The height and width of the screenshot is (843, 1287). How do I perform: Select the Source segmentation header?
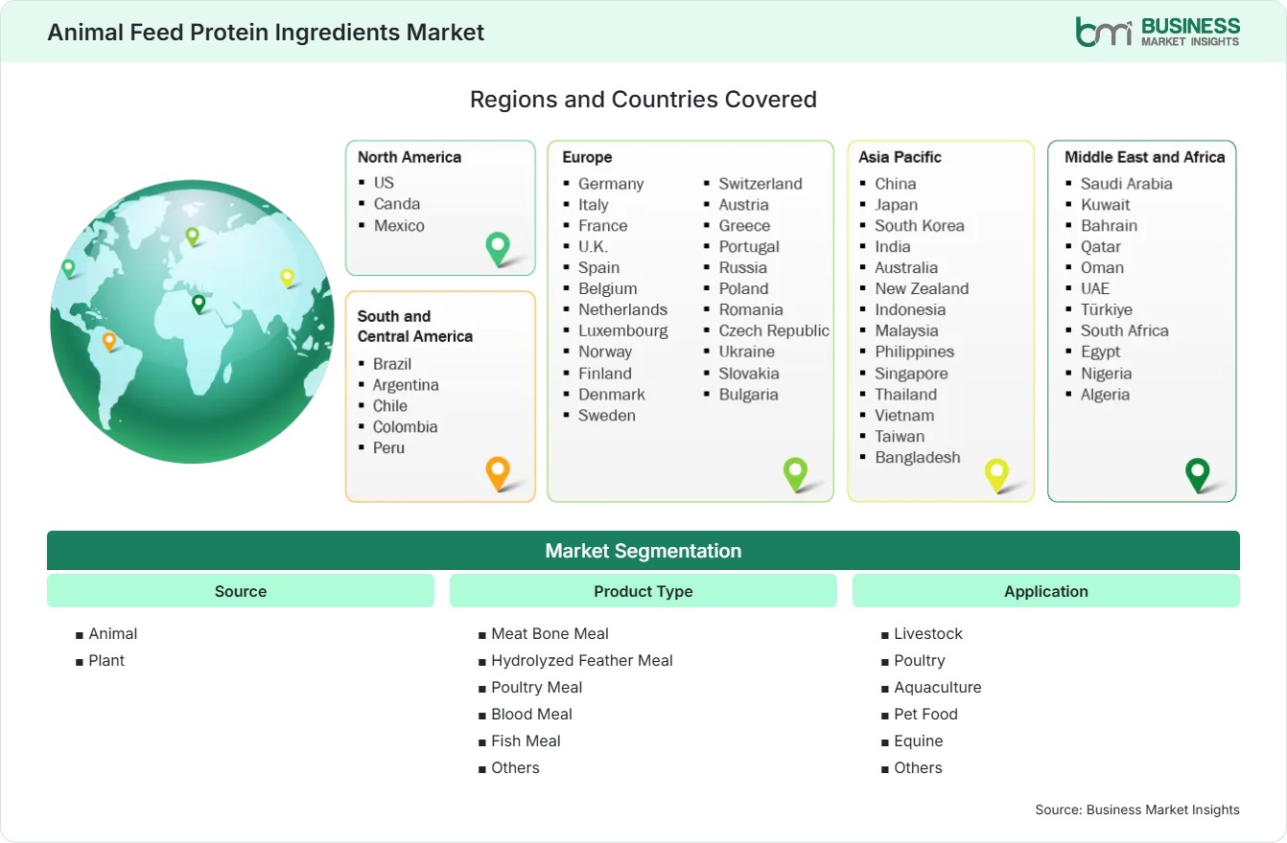(x=241, y=591)
